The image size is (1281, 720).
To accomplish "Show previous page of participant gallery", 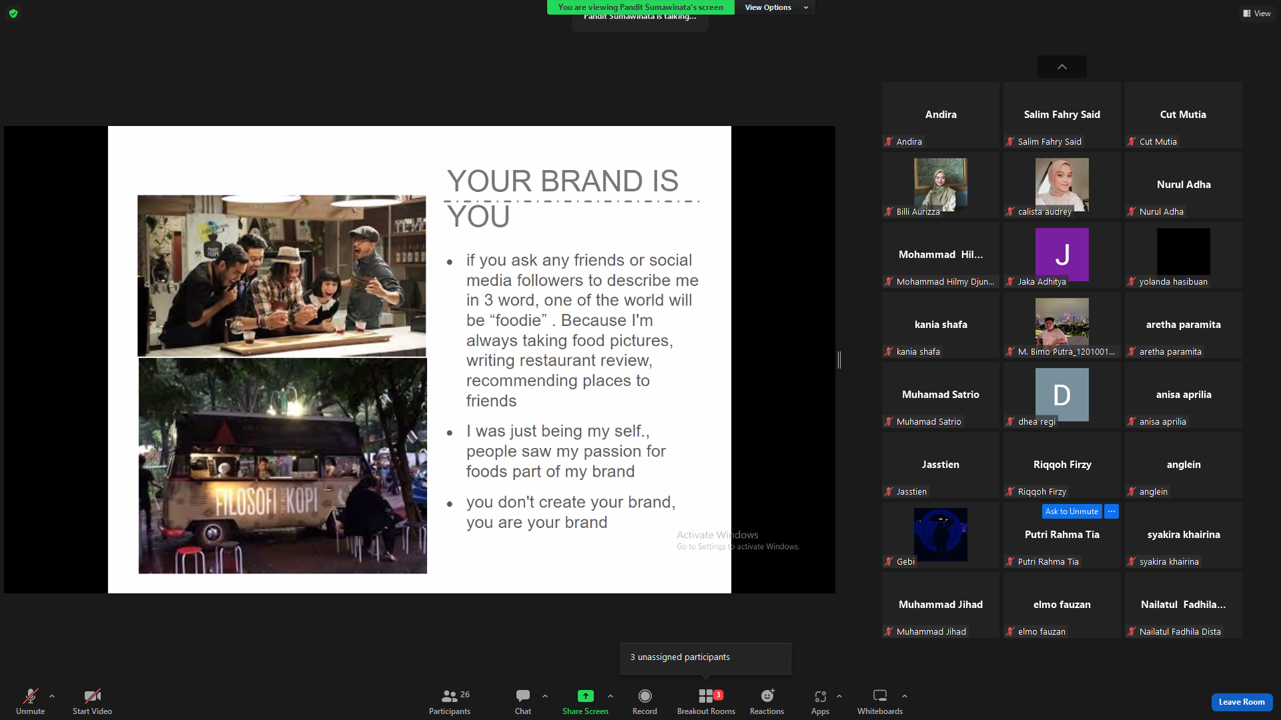I will [1062, 67].
